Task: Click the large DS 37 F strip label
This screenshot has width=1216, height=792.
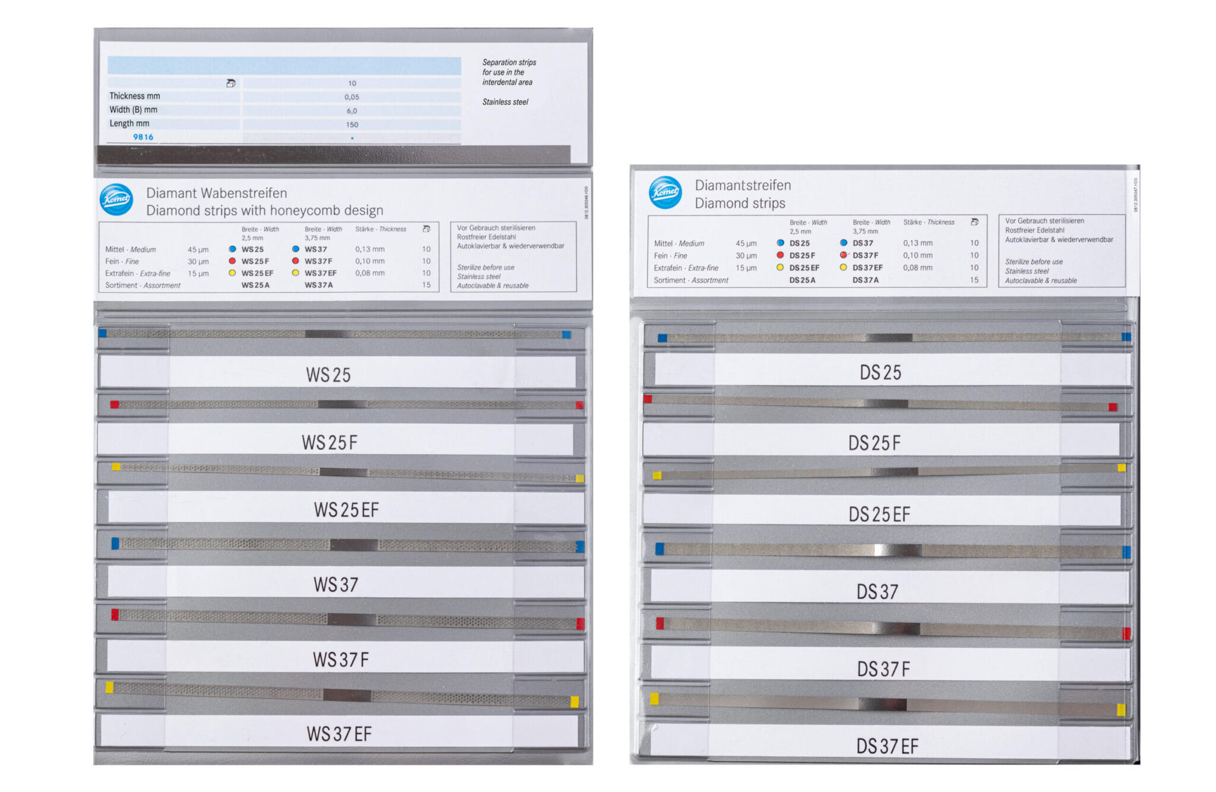Action: point(883,670)
